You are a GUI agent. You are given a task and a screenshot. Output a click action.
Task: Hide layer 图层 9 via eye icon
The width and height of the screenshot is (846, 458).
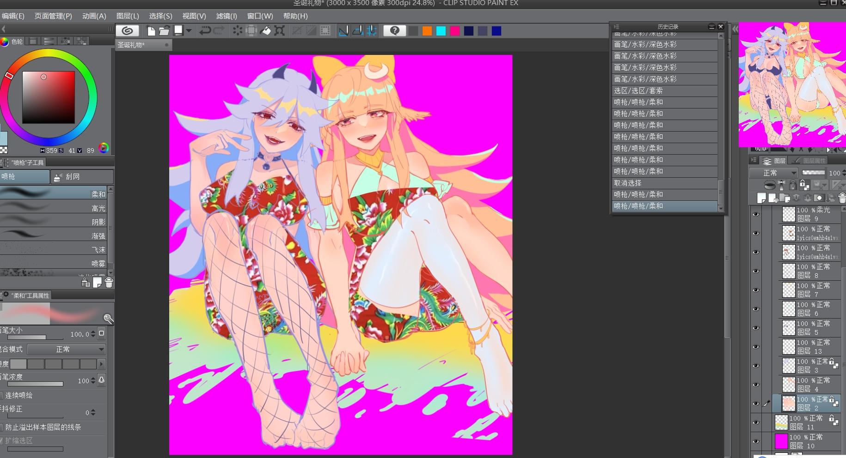tap(756, 214)
